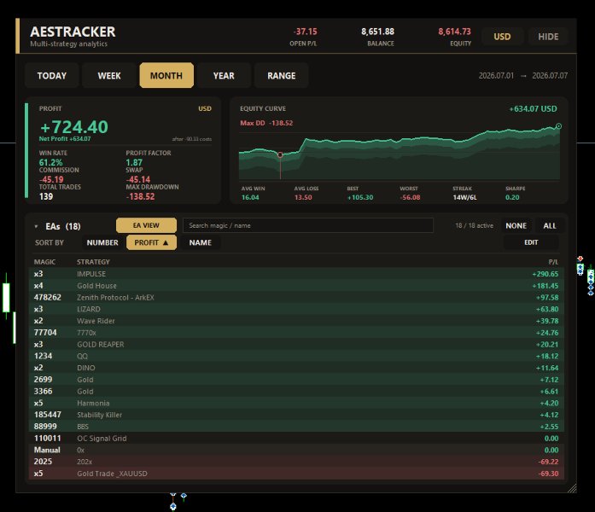Sort EAs by NUMBER
595x512 pixels.
[102, 242]
